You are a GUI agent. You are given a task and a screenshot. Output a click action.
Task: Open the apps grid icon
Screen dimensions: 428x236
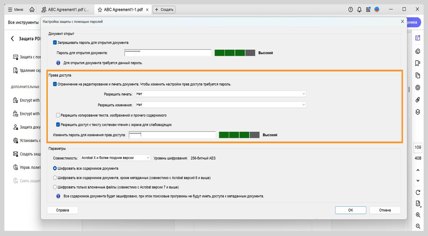(368, 10)
